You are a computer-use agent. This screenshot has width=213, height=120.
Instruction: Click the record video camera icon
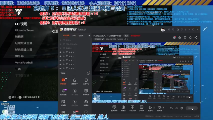[171, 108]
